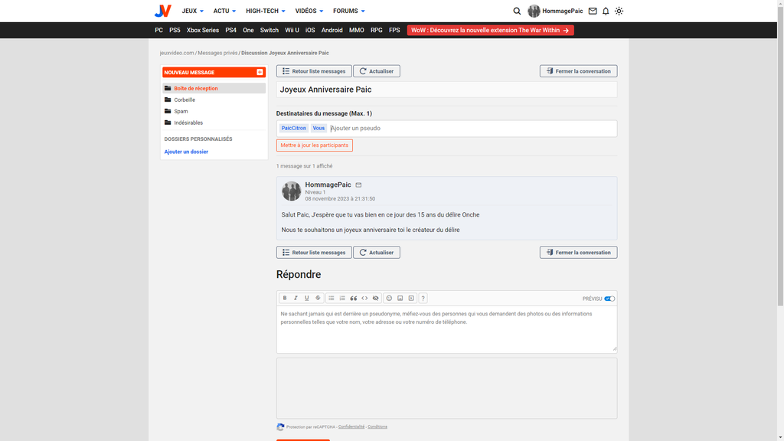This screenshot has width=784, height=441.
Task: Insert a quote block with the quote icon
Action: pyautogui.click(x=354, y=298)
